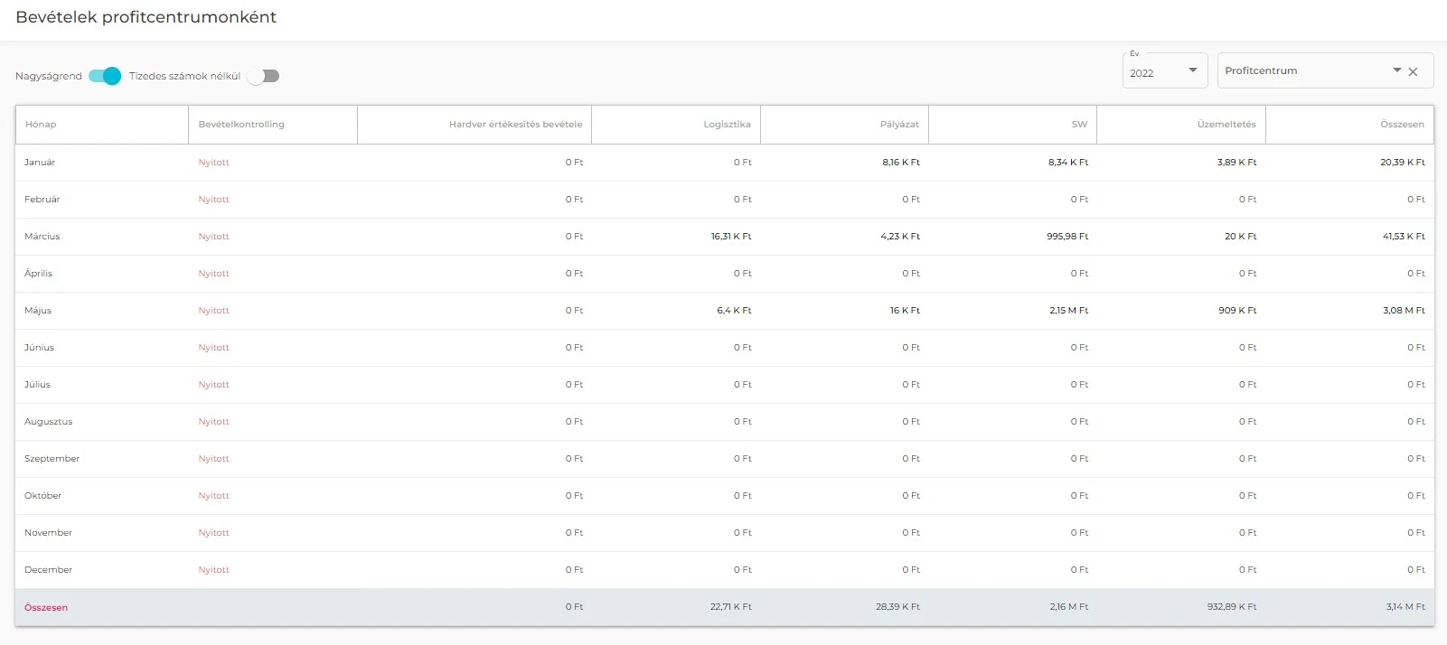Click the Hardver értékesítés bevétele header
The height and width of the screenshot is (645, 1447).
pos(515,125)
